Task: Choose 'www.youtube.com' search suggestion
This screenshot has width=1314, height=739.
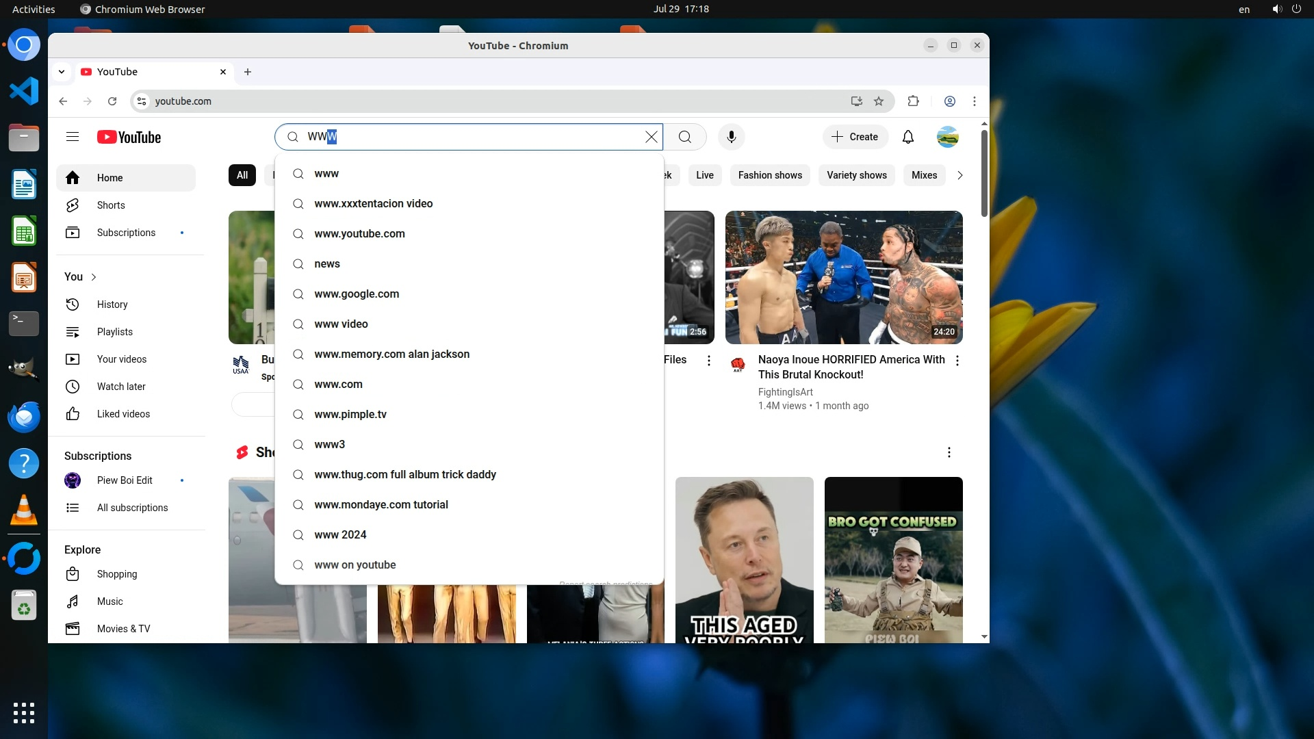Action: point(359,234)
